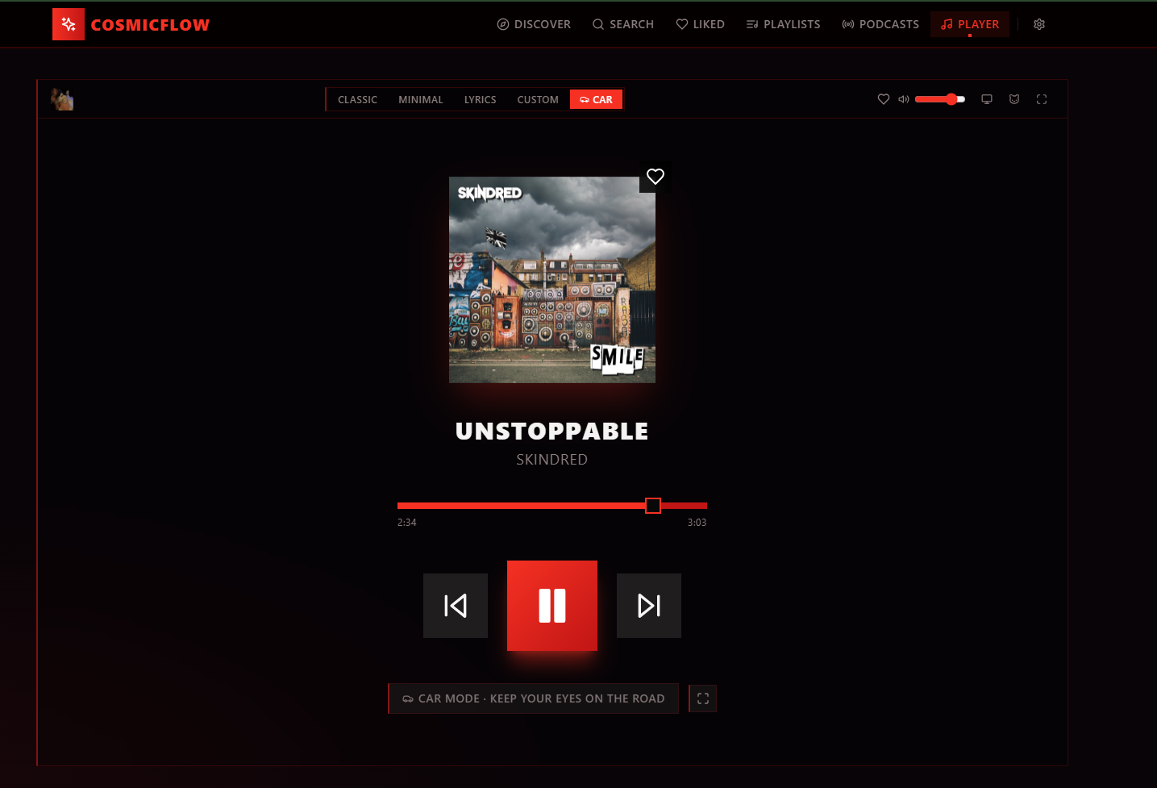Go back to the previous track
The image size is (1157, 788).
(x=456, y=606)
